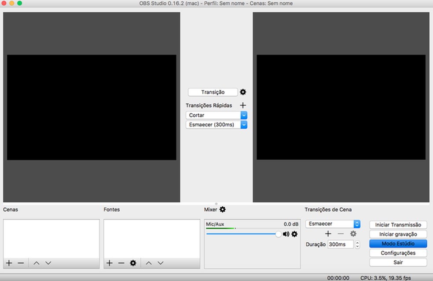The image size is (433, 281).
Task: Toggle Modo Estúdio button
Action: click(x=398, y=244)
